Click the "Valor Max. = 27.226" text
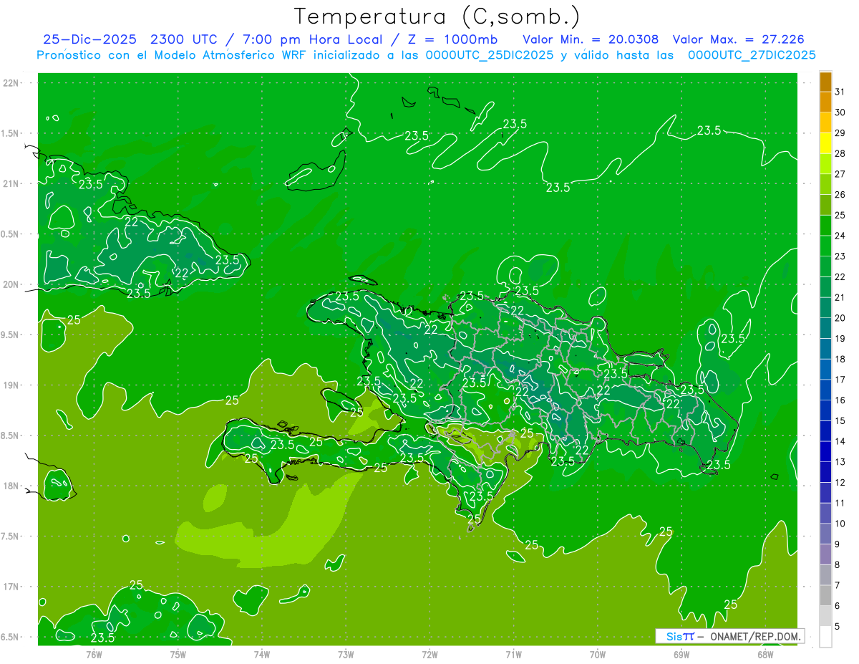 739,39
